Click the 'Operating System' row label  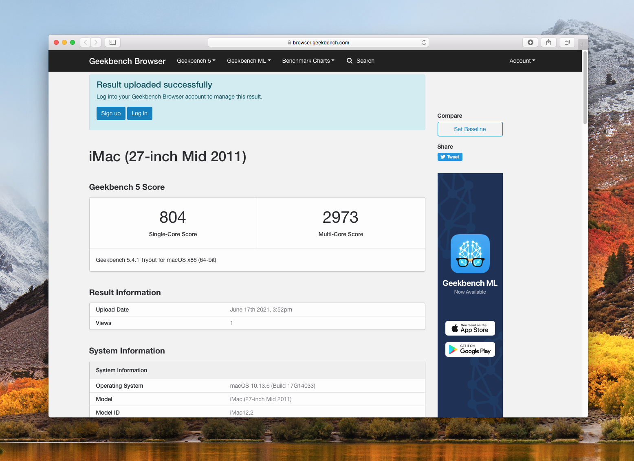coord(119,386)
